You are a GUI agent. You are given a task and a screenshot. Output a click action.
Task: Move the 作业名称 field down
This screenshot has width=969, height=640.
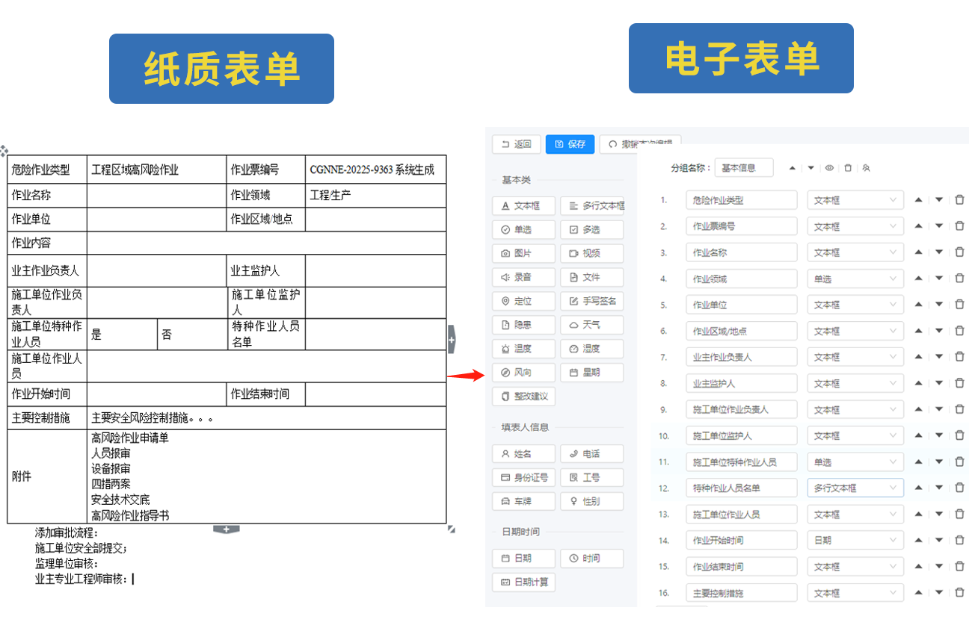(x=939, y=252)
